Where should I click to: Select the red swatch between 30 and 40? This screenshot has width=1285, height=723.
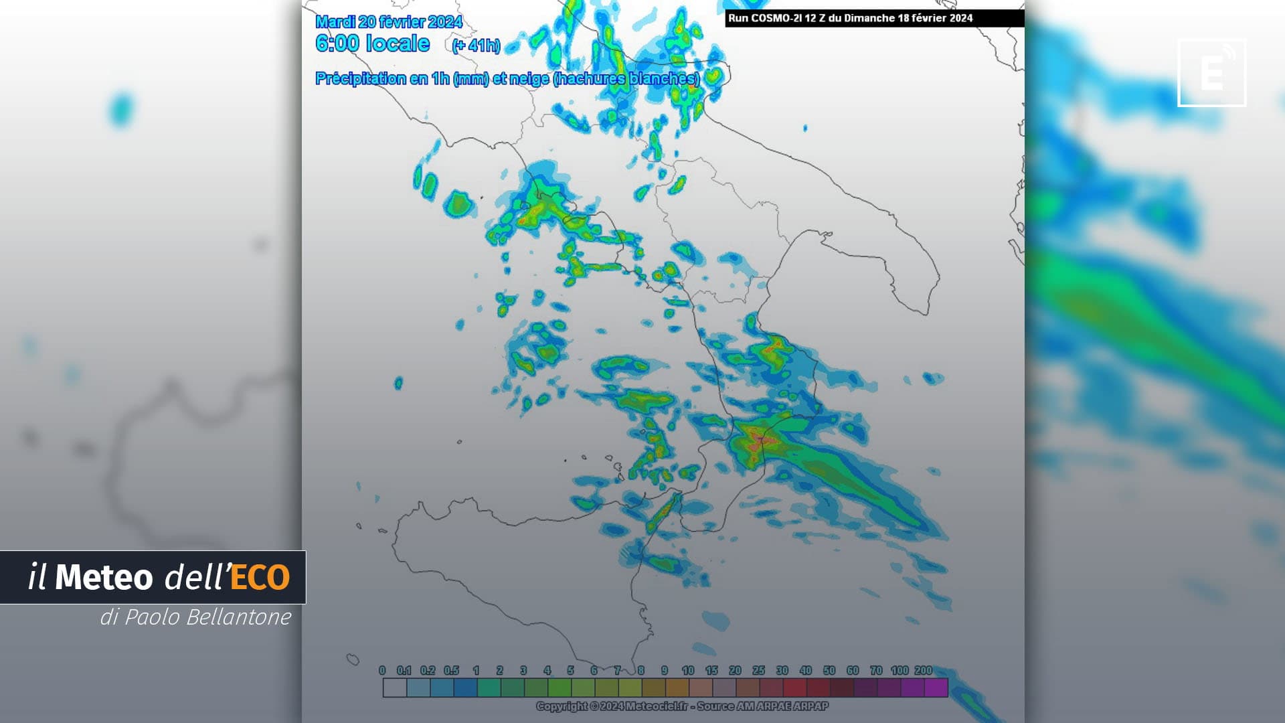click(x=794, y=688)
